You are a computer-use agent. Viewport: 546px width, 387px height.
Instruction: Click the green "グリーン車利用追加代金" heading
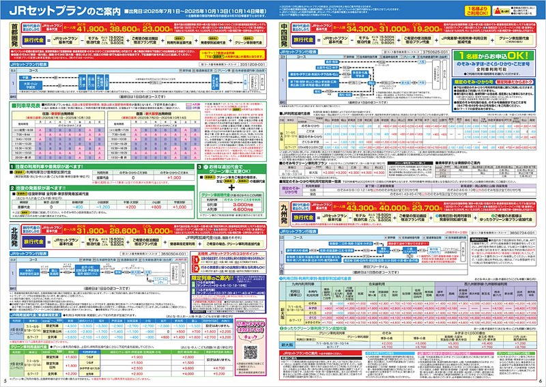tap(29, 347)
